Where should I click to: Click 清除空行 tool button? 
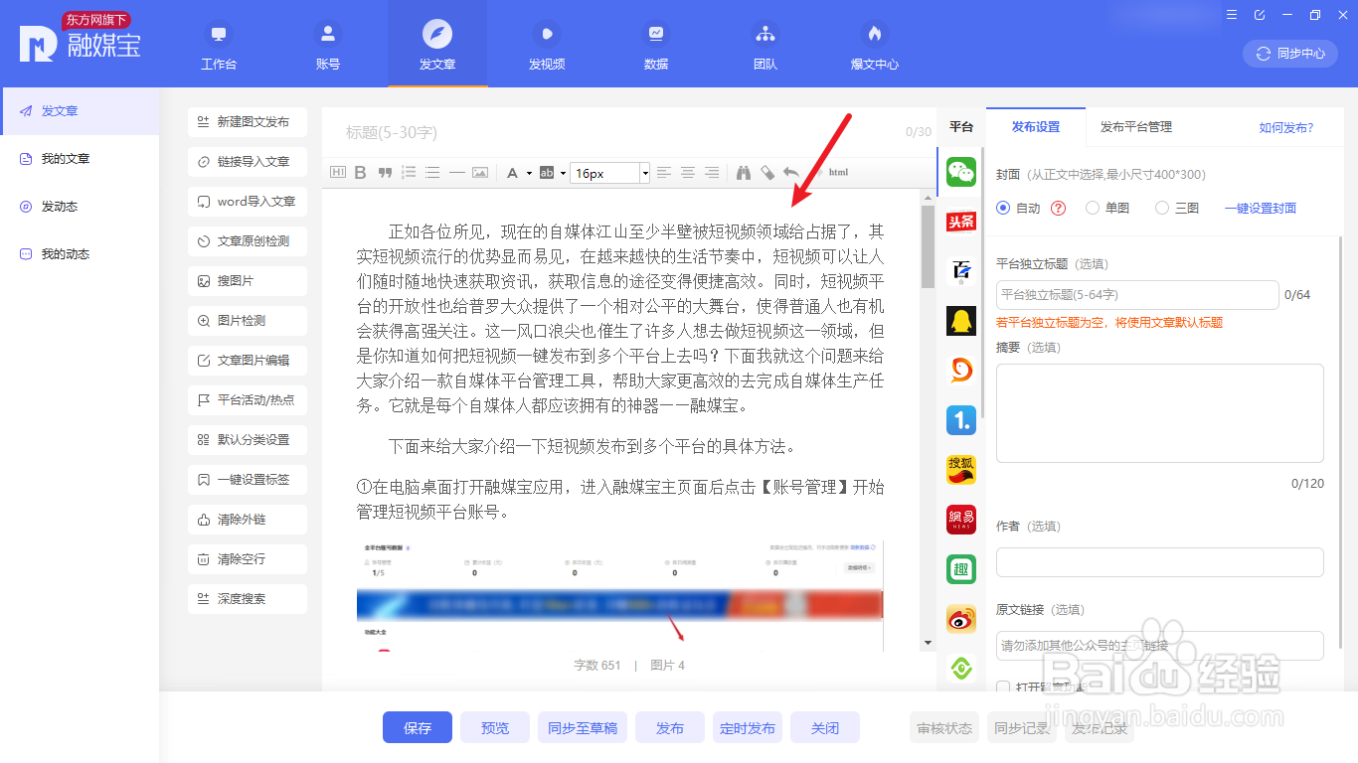248,558
